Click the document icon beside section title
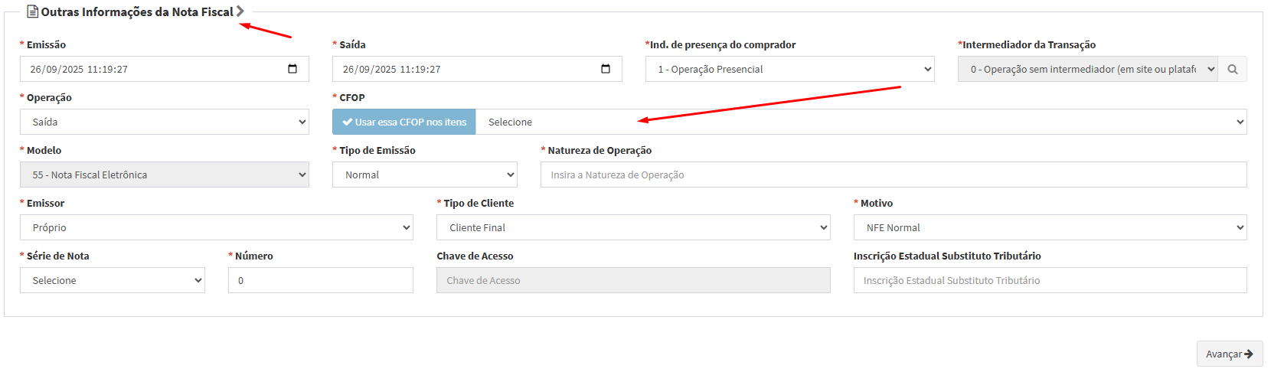Screen dimensions: 1271x372 32,11
